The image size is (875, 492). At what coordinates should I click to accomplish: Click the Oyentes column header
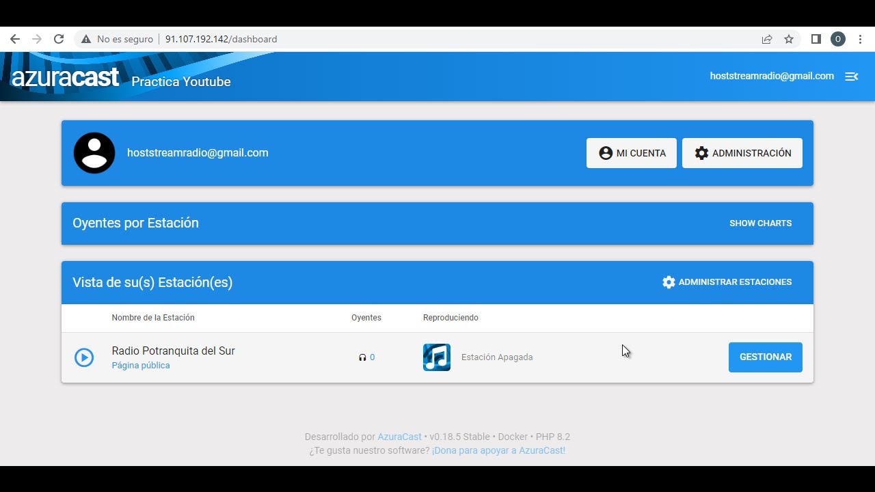coord(366,318)
